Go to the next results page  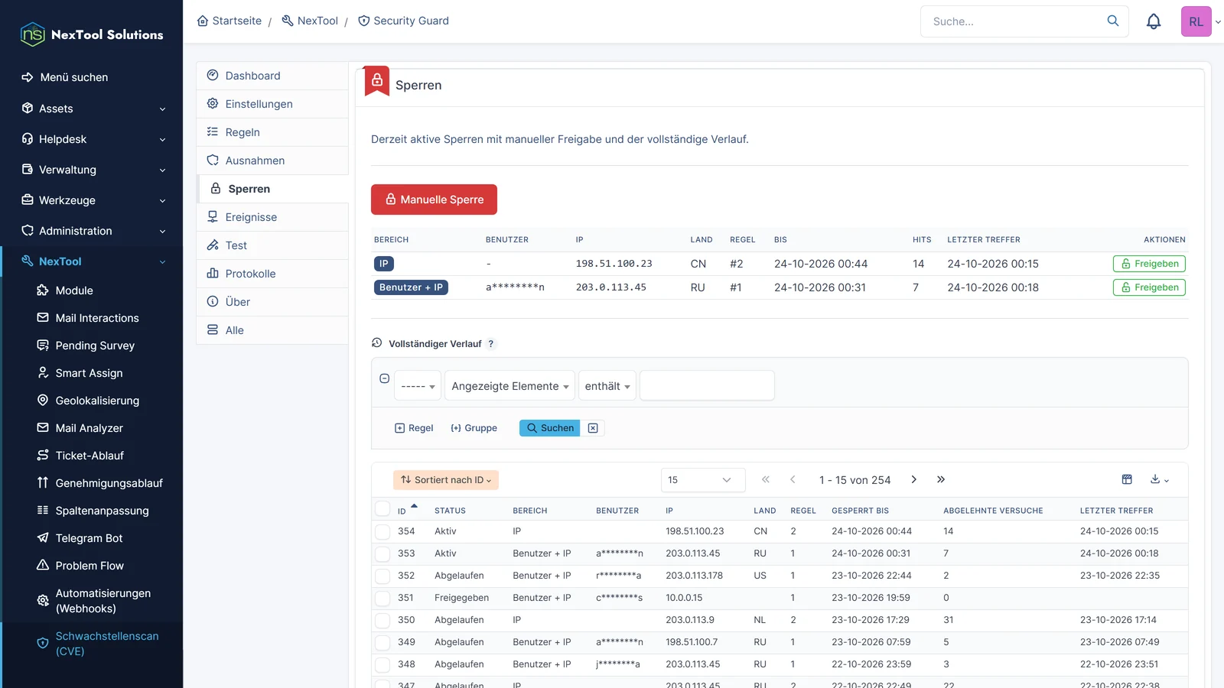(x=913, y=479)
